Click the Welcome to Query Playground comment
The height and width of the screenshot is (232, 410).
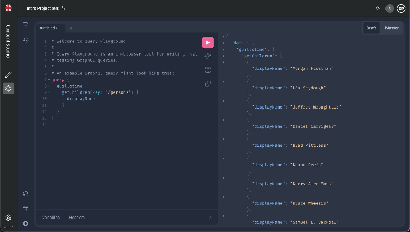coord(89,41)
